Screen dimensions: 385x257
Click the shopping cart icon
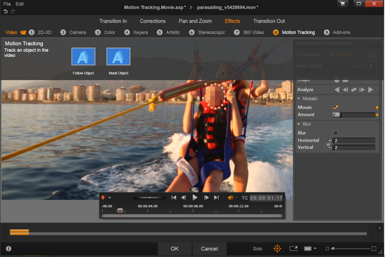pyautogui.click(x=342, y=4)
